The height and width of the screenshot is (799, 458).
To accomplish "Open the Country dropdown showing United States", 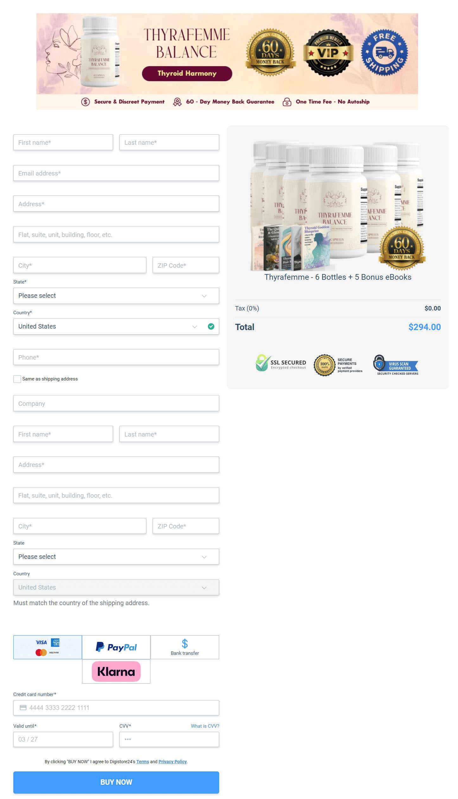I will coord(116,326).
